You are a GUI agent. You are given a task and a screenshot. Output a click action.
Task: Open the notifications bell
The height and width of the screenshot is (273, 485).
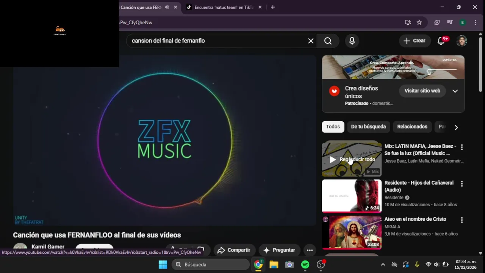(x=441, y=41)
